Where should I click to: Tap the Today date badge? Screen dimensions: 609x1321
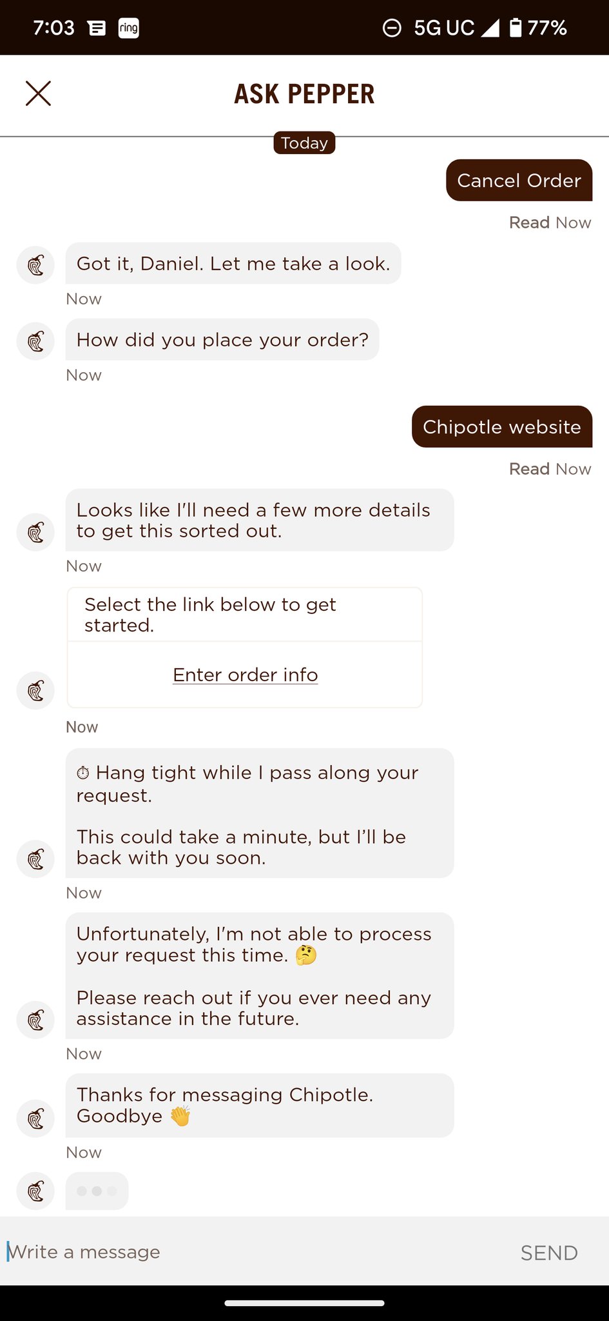(x=304, y=143)
